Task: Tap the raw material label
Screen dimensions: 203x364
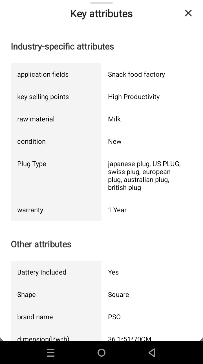Action: pos(36,119)
